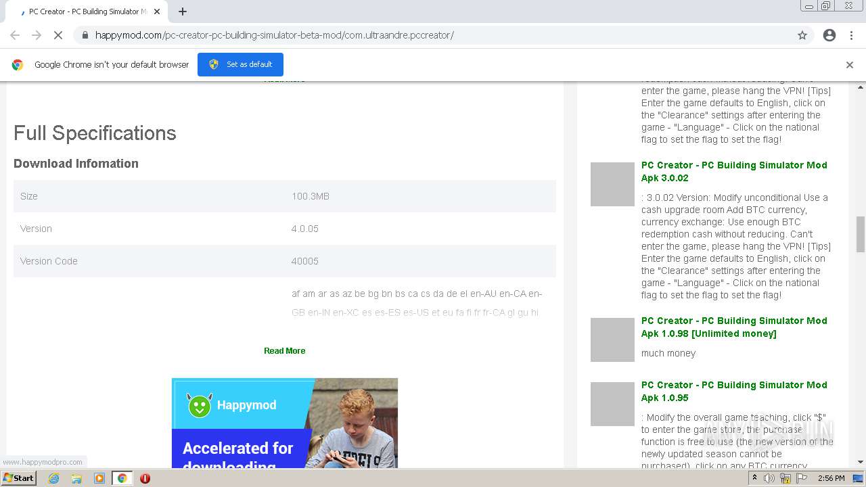This screenshot has width=866, height=487.
Task: Click the thumbnail beside Mod Apk 1.0.98
Action: [x=612, y=340]
